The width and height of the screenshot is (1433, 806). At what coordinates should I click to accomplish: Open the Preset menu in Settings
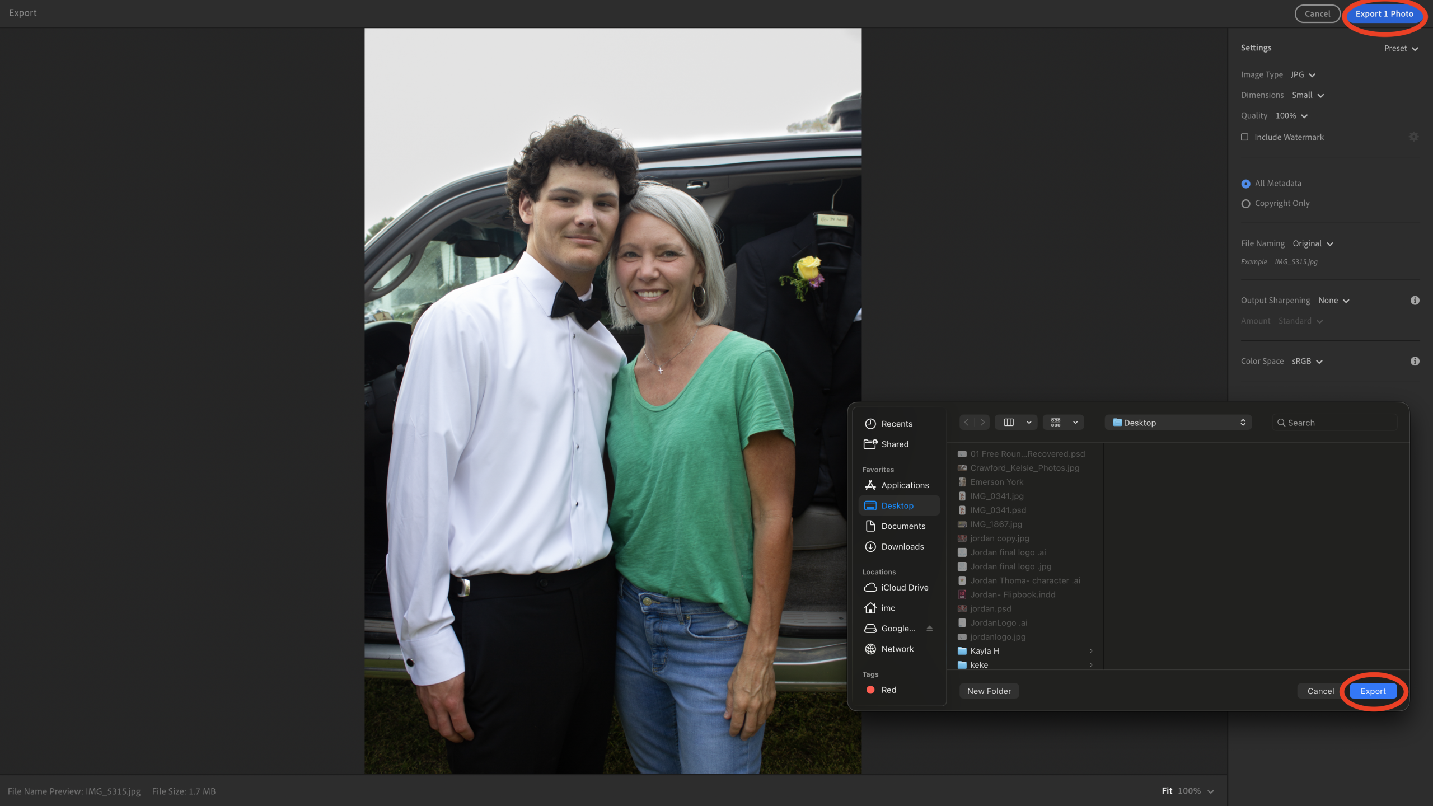[1401, 49]
